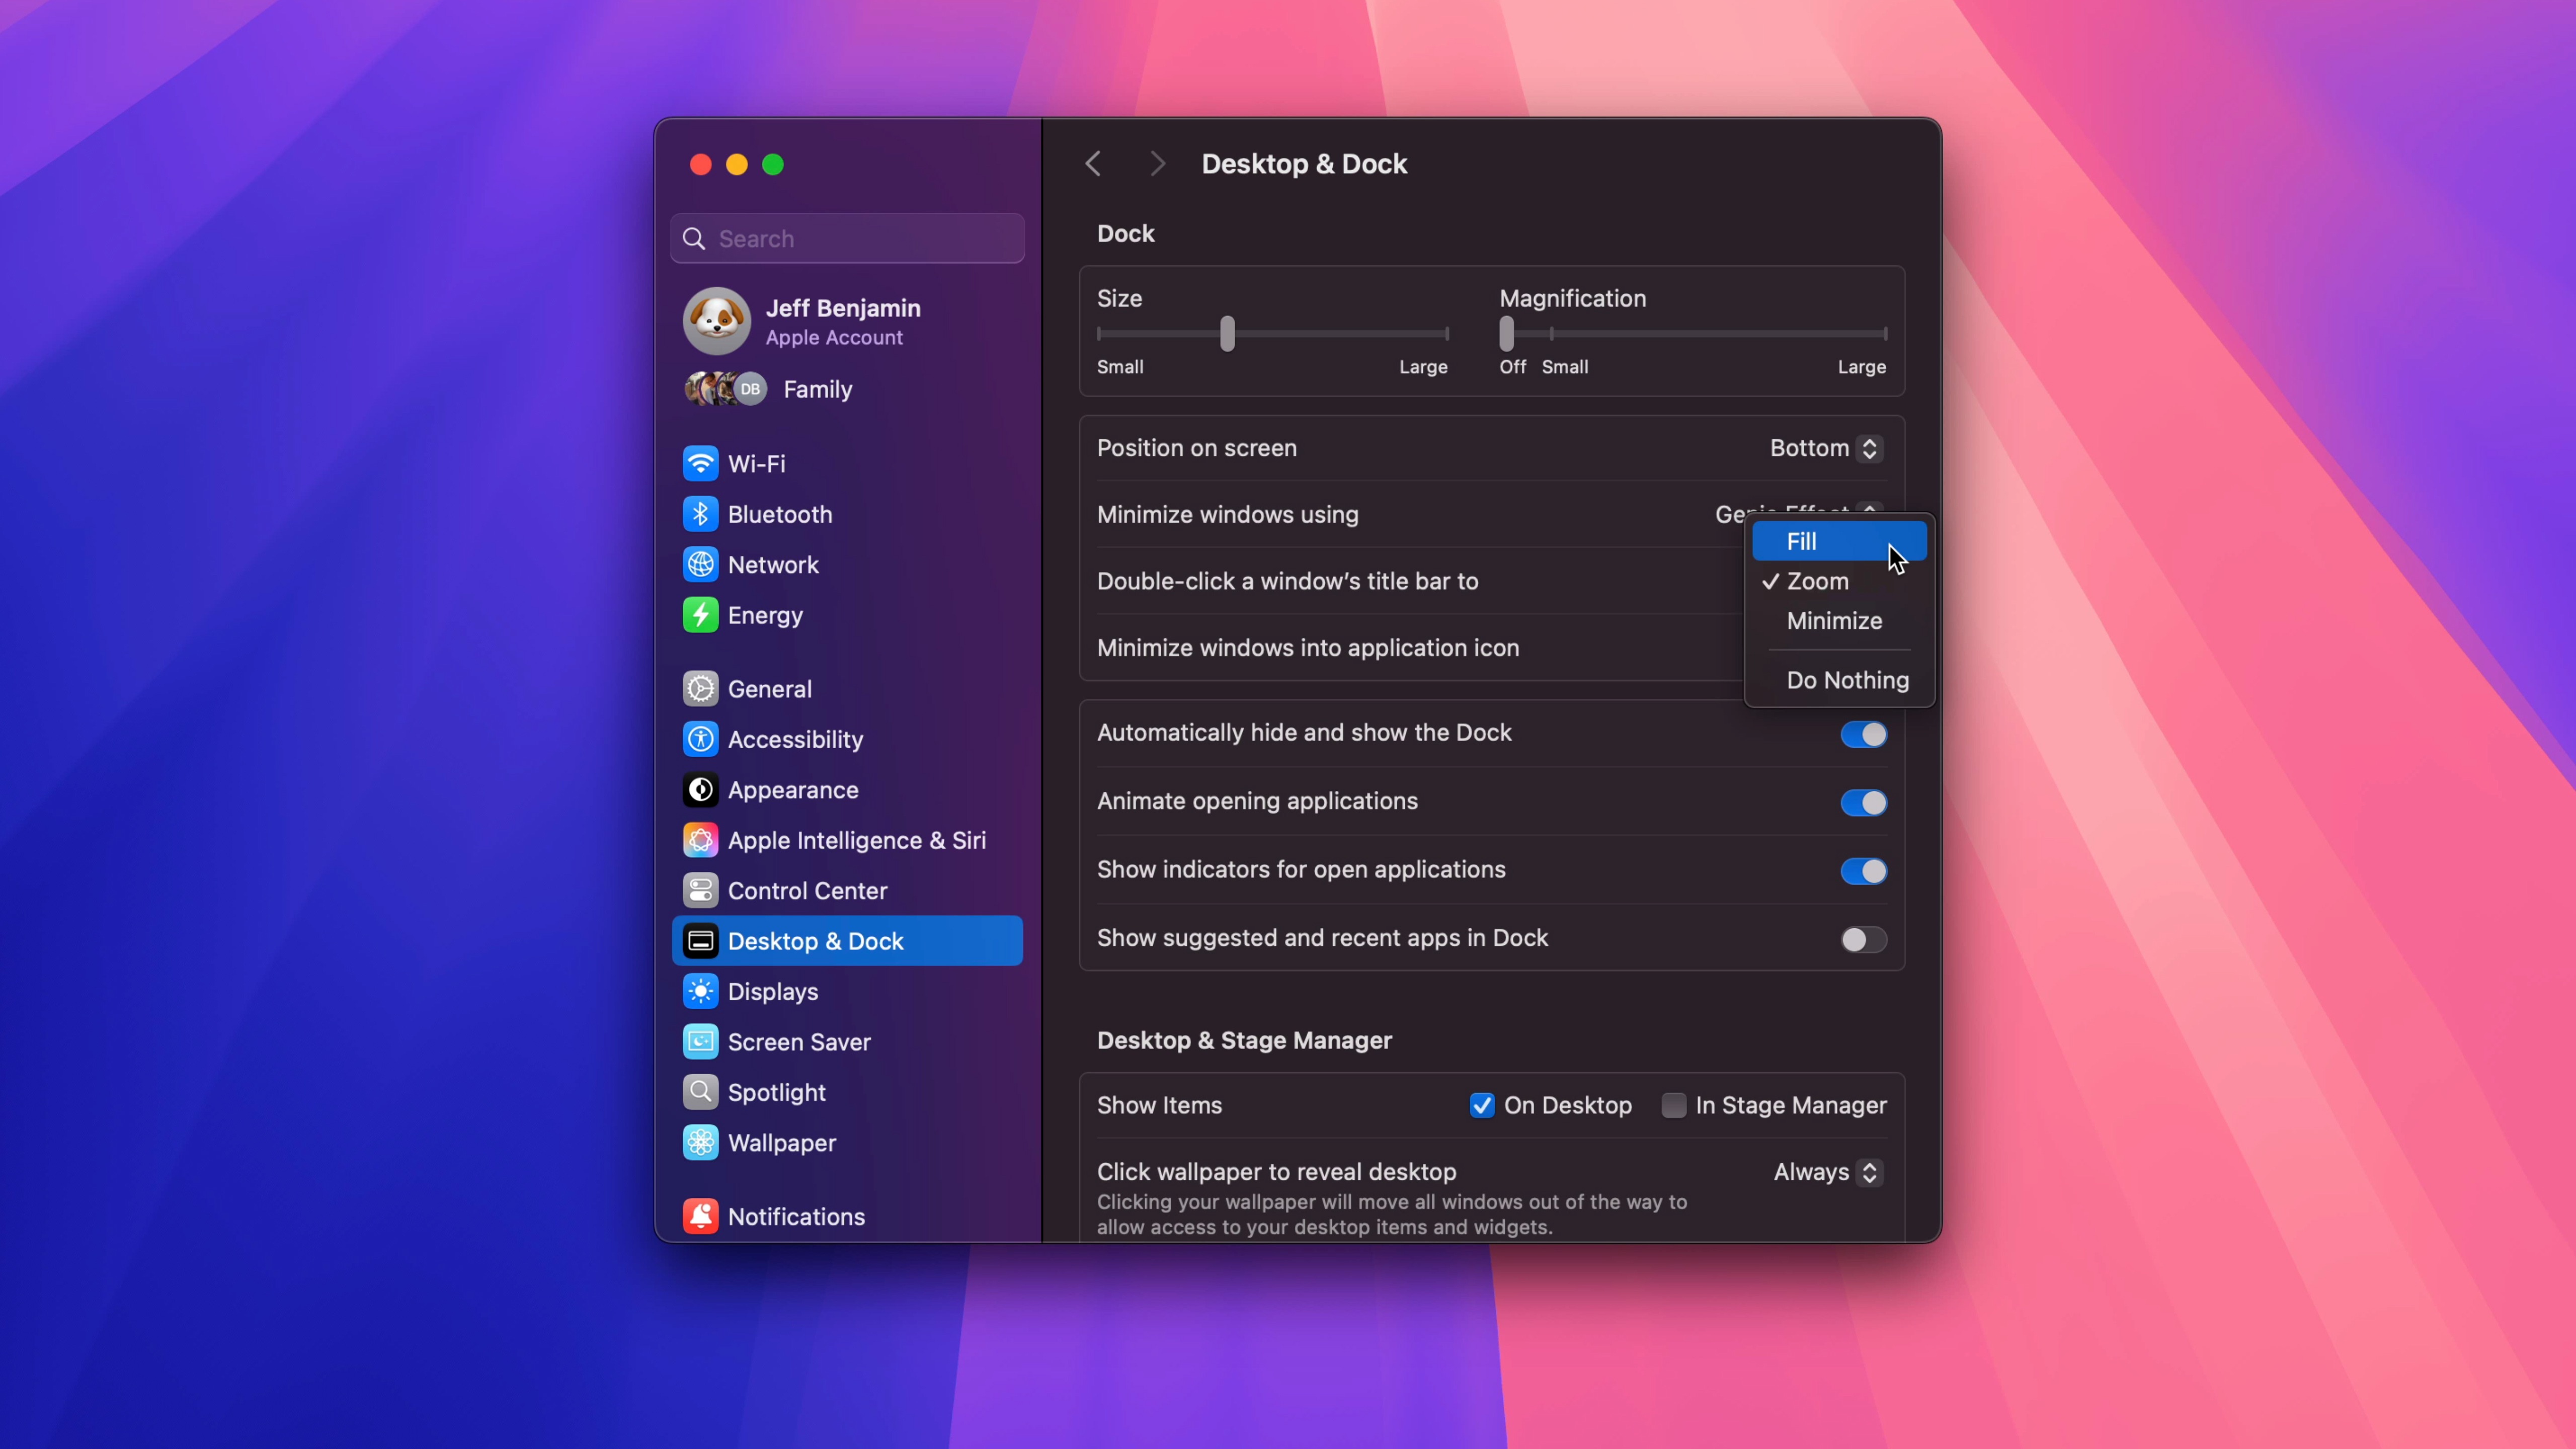
Task: Open Bluetooth settings from the sidebar
Action: [700, 514]
